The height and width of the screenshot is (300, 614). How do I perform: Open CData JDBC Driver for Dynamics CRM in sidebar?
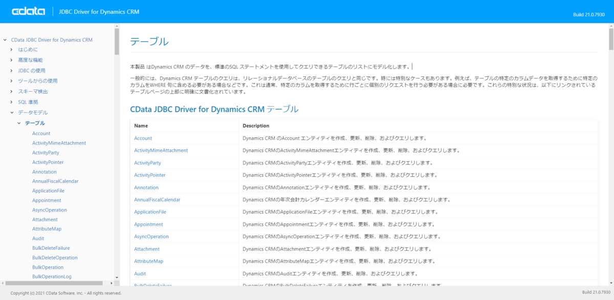coord(52,39)
